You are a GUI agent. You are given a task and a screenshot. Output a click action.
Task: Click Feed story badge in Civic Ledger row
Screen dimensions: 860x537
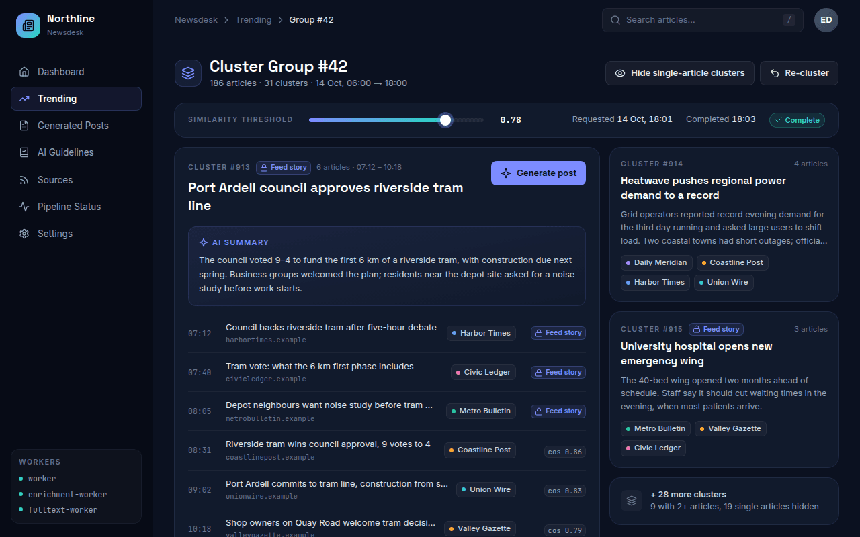558,372
